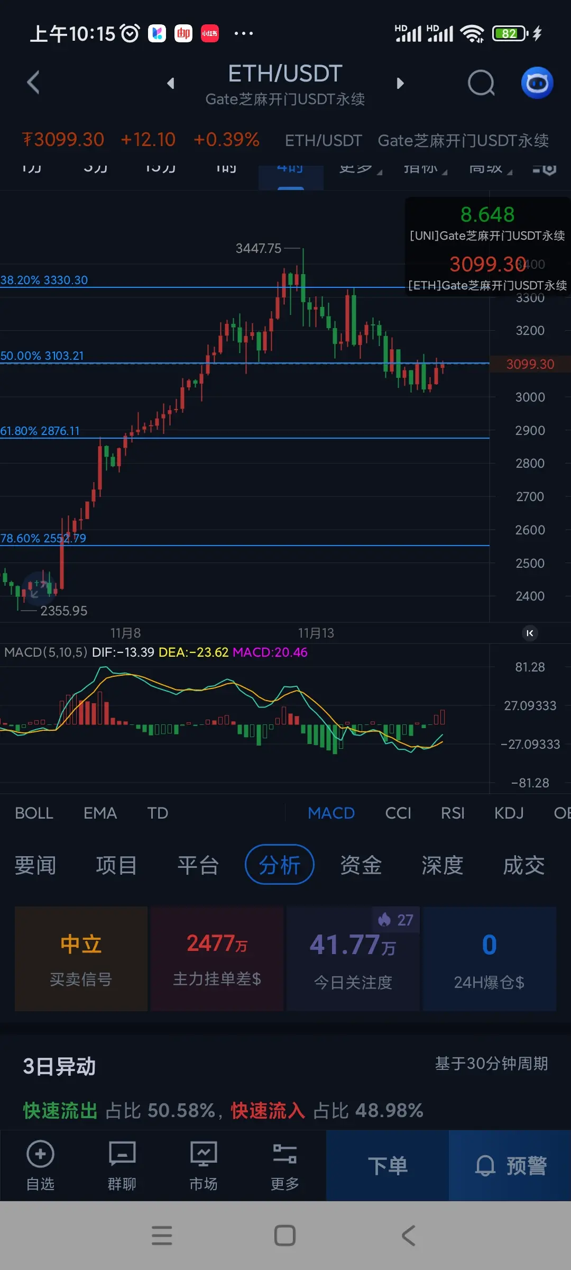Image resolution: width=571 pixels, height=1270 pixels.
Task: Open the 成交 trades tab
Action: pyautogui.click(x=523, y=865)
